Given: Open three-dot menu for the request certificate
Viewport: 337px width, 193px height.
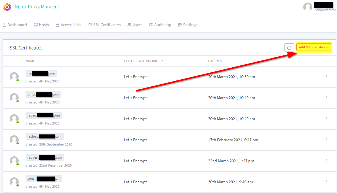Looking at the screenshot, I should coord(327,161).
